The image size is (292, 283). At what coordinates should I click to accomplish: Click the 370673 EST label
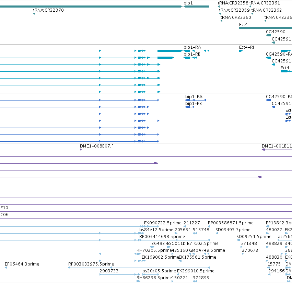click(250, 250)
